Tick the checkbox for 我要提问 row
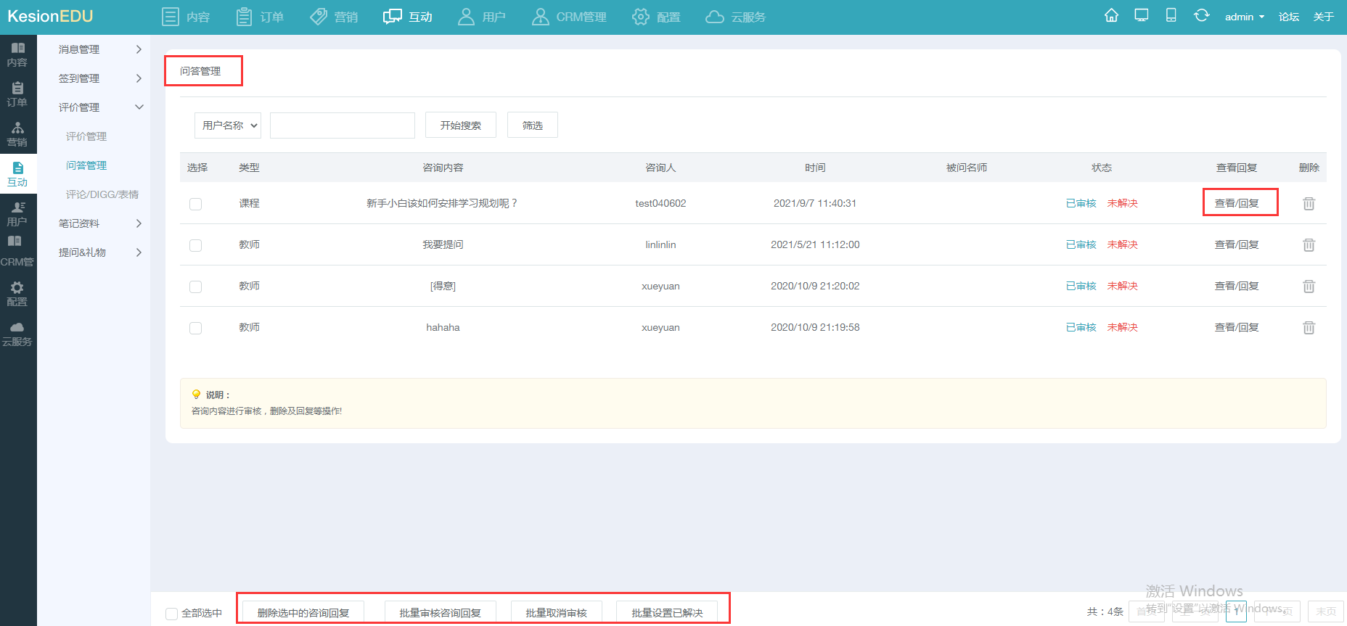This screenshot has height=626, width=1347. 195,245
